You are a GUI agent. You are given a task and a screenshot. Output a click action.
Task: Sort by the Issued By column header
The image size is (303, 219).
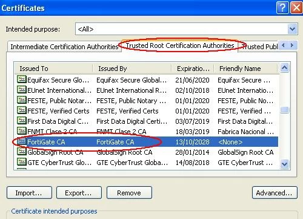coord(132,69)
